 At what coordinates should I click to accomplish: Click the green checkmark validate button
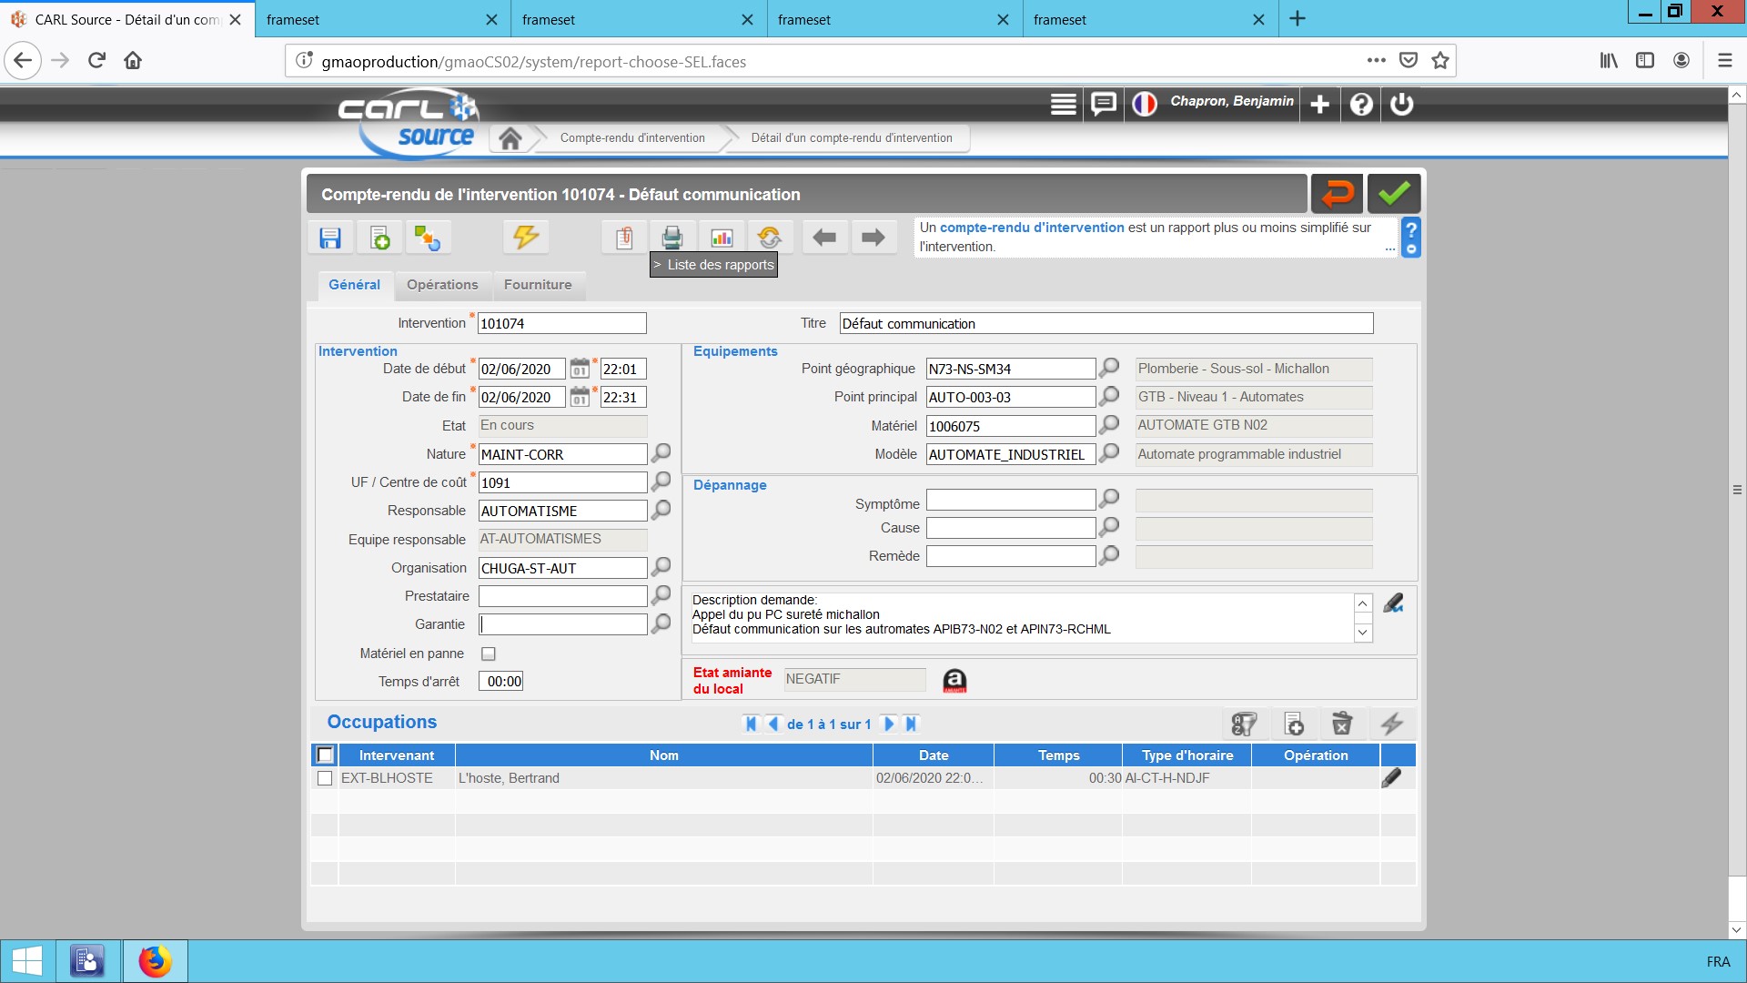point(1393,194)
